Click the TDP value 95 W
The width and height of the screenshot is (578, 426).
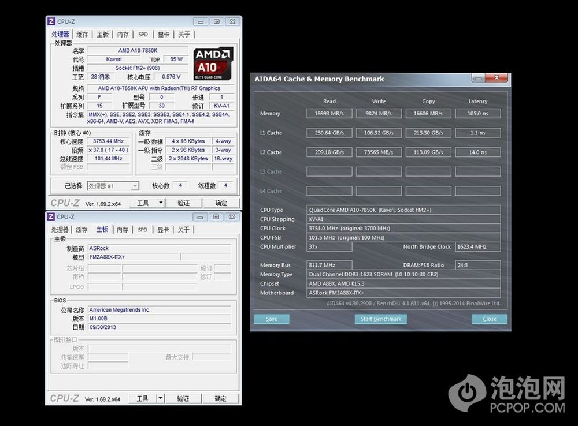pyautogui.click(x=176, y=59)
